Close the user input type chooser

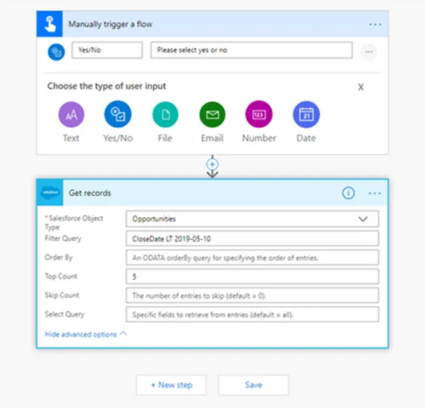point(361,87)
